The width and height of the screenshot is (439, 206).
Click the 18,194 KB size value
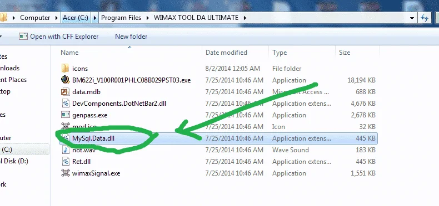tap(361, 80)
